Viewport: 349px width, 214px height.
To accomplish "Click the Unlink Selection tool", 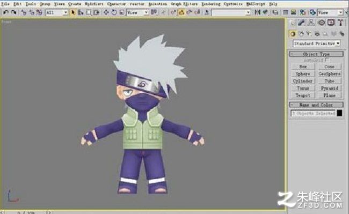I will click(x=31, y=12).
